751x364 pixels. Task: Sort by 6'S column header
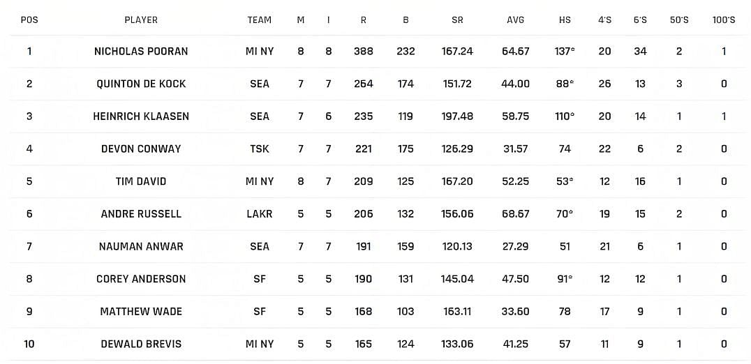640,20
